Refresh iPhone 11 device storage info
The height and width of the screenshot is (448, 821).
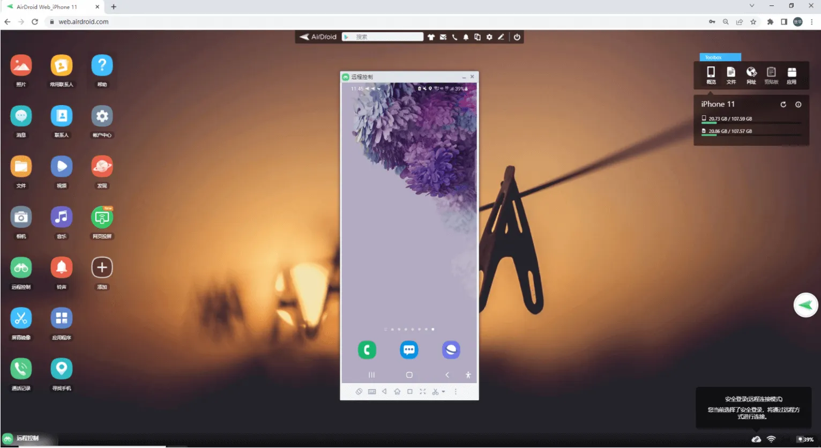(783, 104)
